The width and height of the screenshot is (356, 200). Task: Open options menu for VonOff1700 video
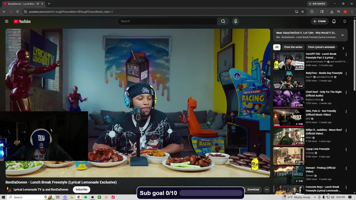tap(346, 55)
